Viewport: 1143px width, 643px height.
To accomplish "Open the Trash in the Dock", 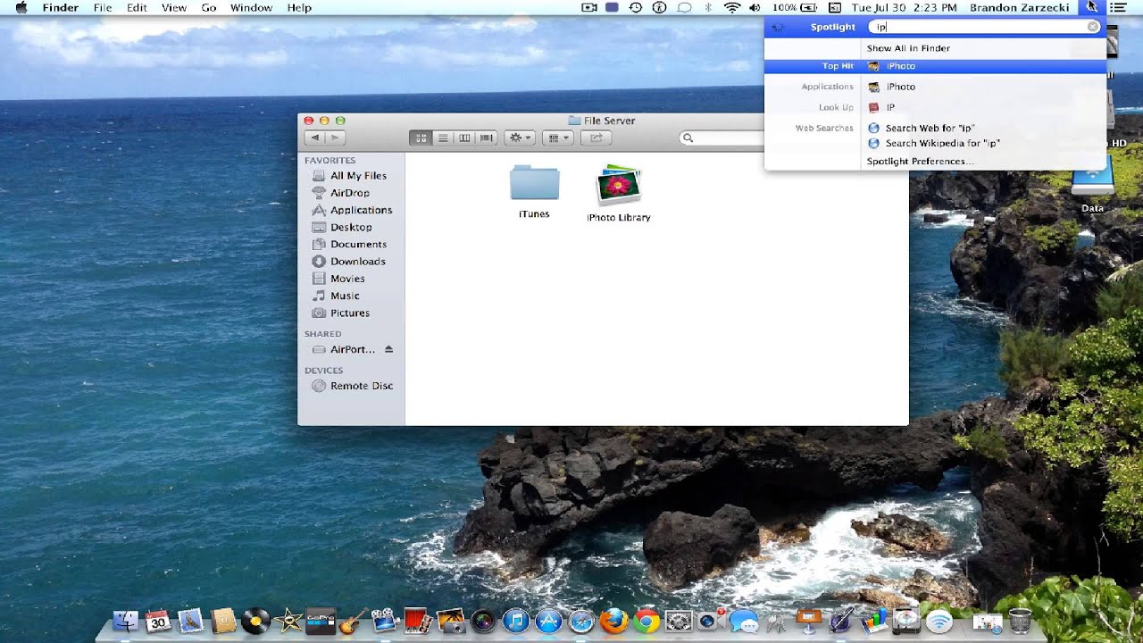I will [1020, 621].
